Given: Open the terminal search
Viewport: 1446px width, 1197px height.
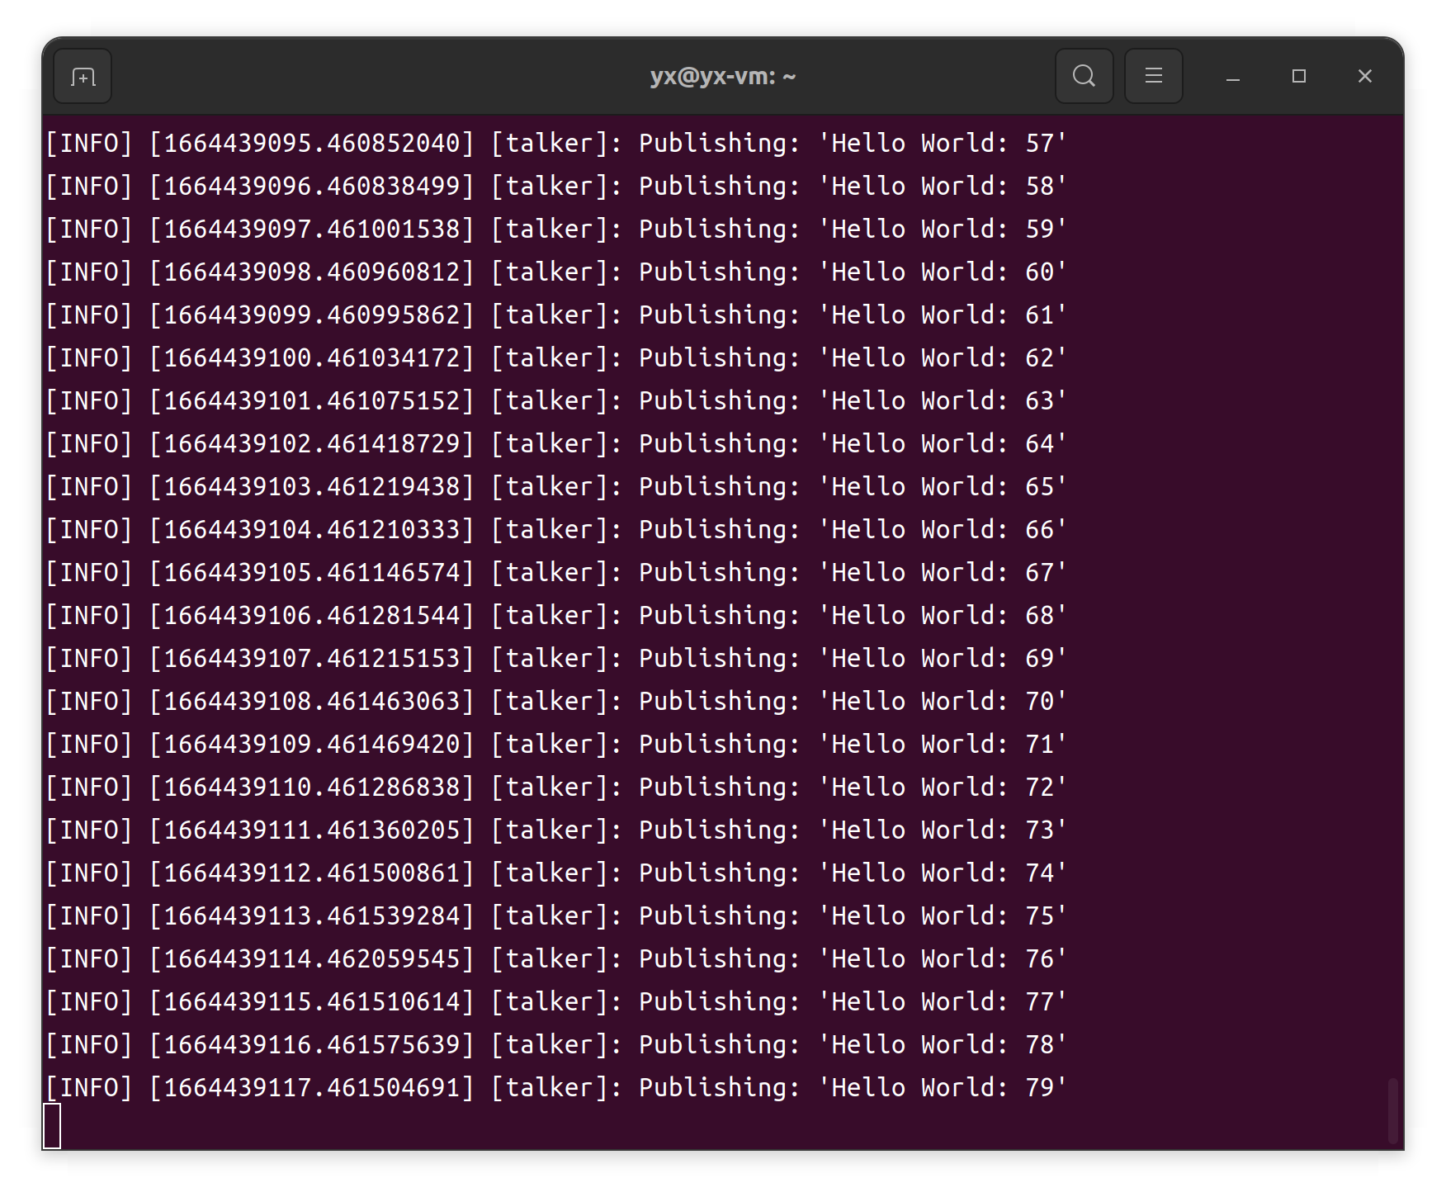Looking at the screenshot, I should click(x=1084, y=76).
